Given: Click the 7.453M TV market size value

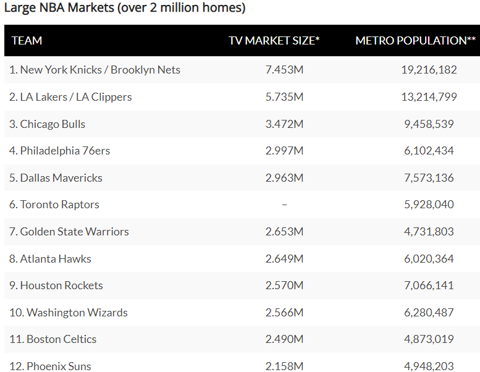Looking at the screenshot, I should [x=284, y=70].
